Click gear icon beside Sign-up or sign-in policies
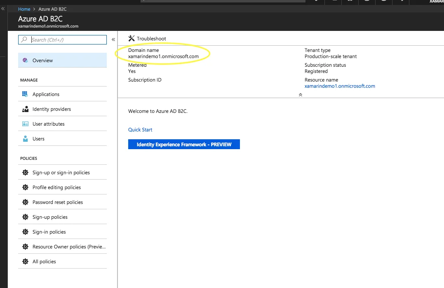 [x=25, y=172]
